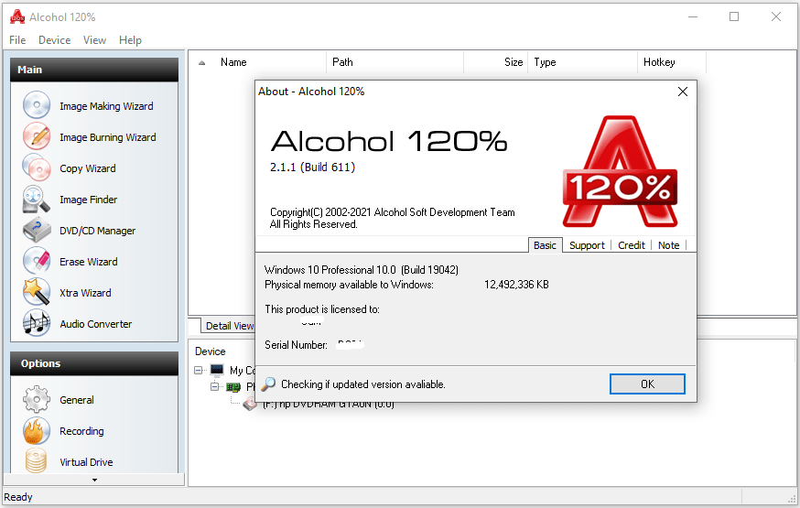Open the DVD/CD Manager drive icon
800x508 pixels.
[37, 230]
